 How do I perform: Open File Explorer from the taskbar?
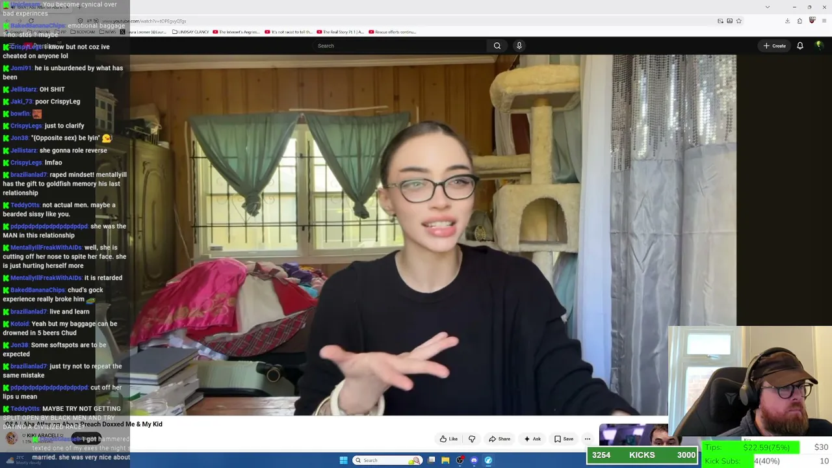[x=445, y=460]
